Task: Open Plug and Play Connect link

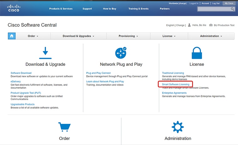Action: coord(98,73)
